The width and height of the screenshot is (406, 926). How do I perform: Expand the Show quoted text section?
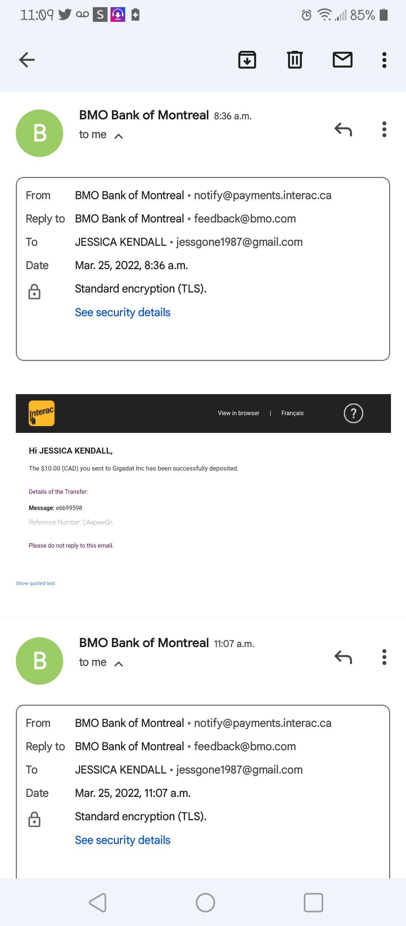pos(35,583)
